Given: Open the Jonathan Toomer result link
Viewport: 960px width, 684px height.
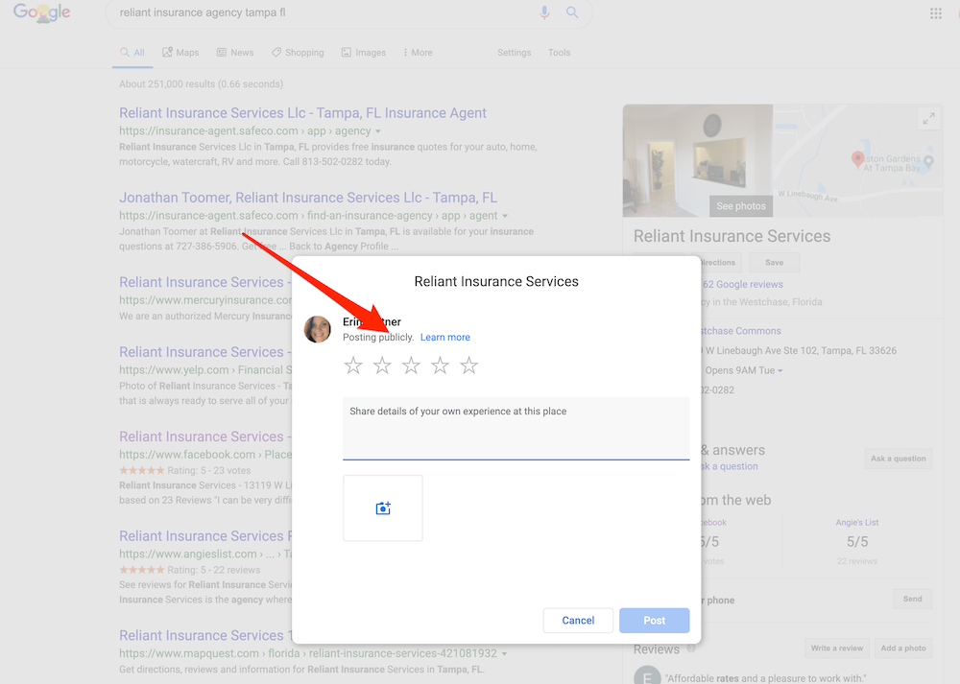Looking at the screenshot, I should point(308,198).
